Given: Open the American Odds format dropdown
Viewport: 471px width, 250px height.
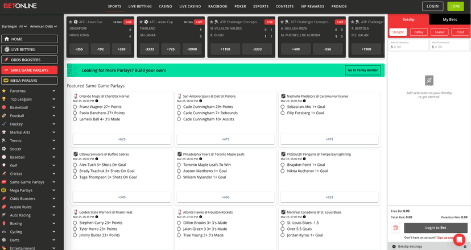Looking at the screenshot, I should [43, 26].
